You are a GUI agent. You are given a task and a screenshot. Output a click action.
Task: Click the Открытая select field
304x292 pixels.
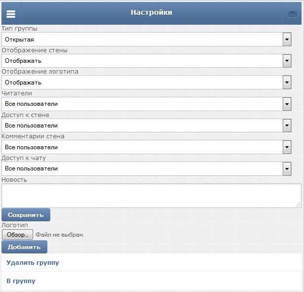147,40
